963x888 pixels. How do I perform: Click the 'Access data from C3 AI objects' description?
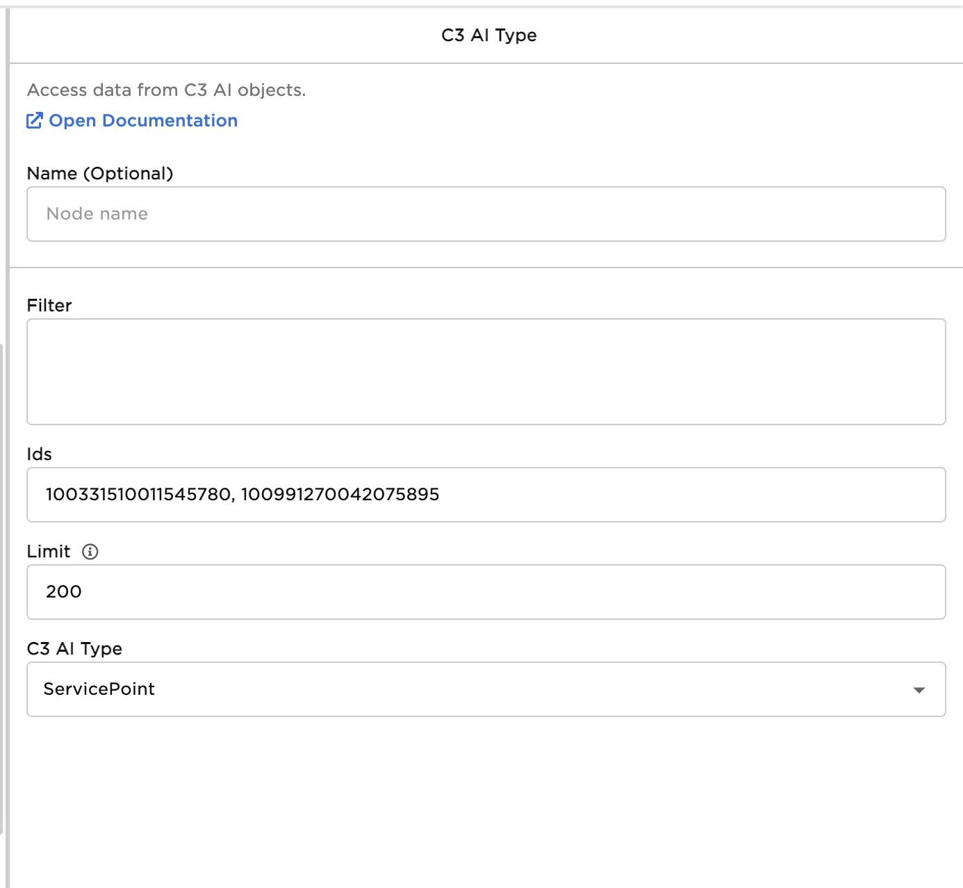pos(167,90)
